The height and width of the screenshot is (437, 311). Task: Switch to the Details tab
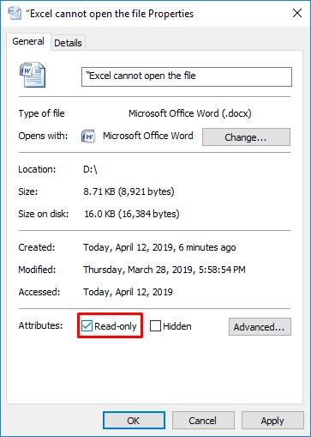pos(68,43)
